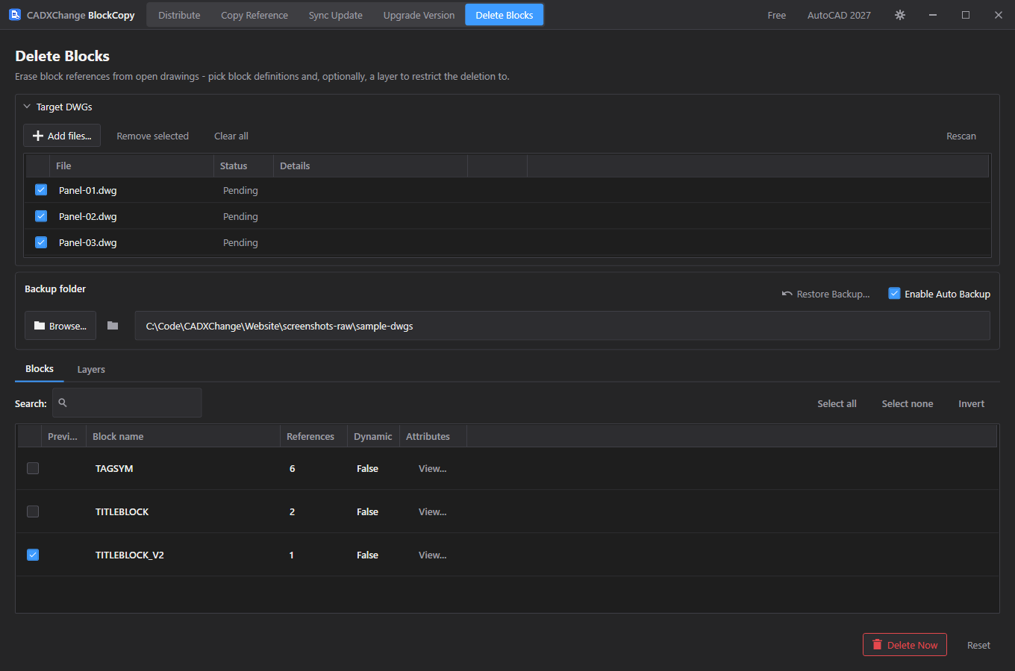Select the Panel-02.dwg file name
This screenshot has height=671, width=1015.
88,216
